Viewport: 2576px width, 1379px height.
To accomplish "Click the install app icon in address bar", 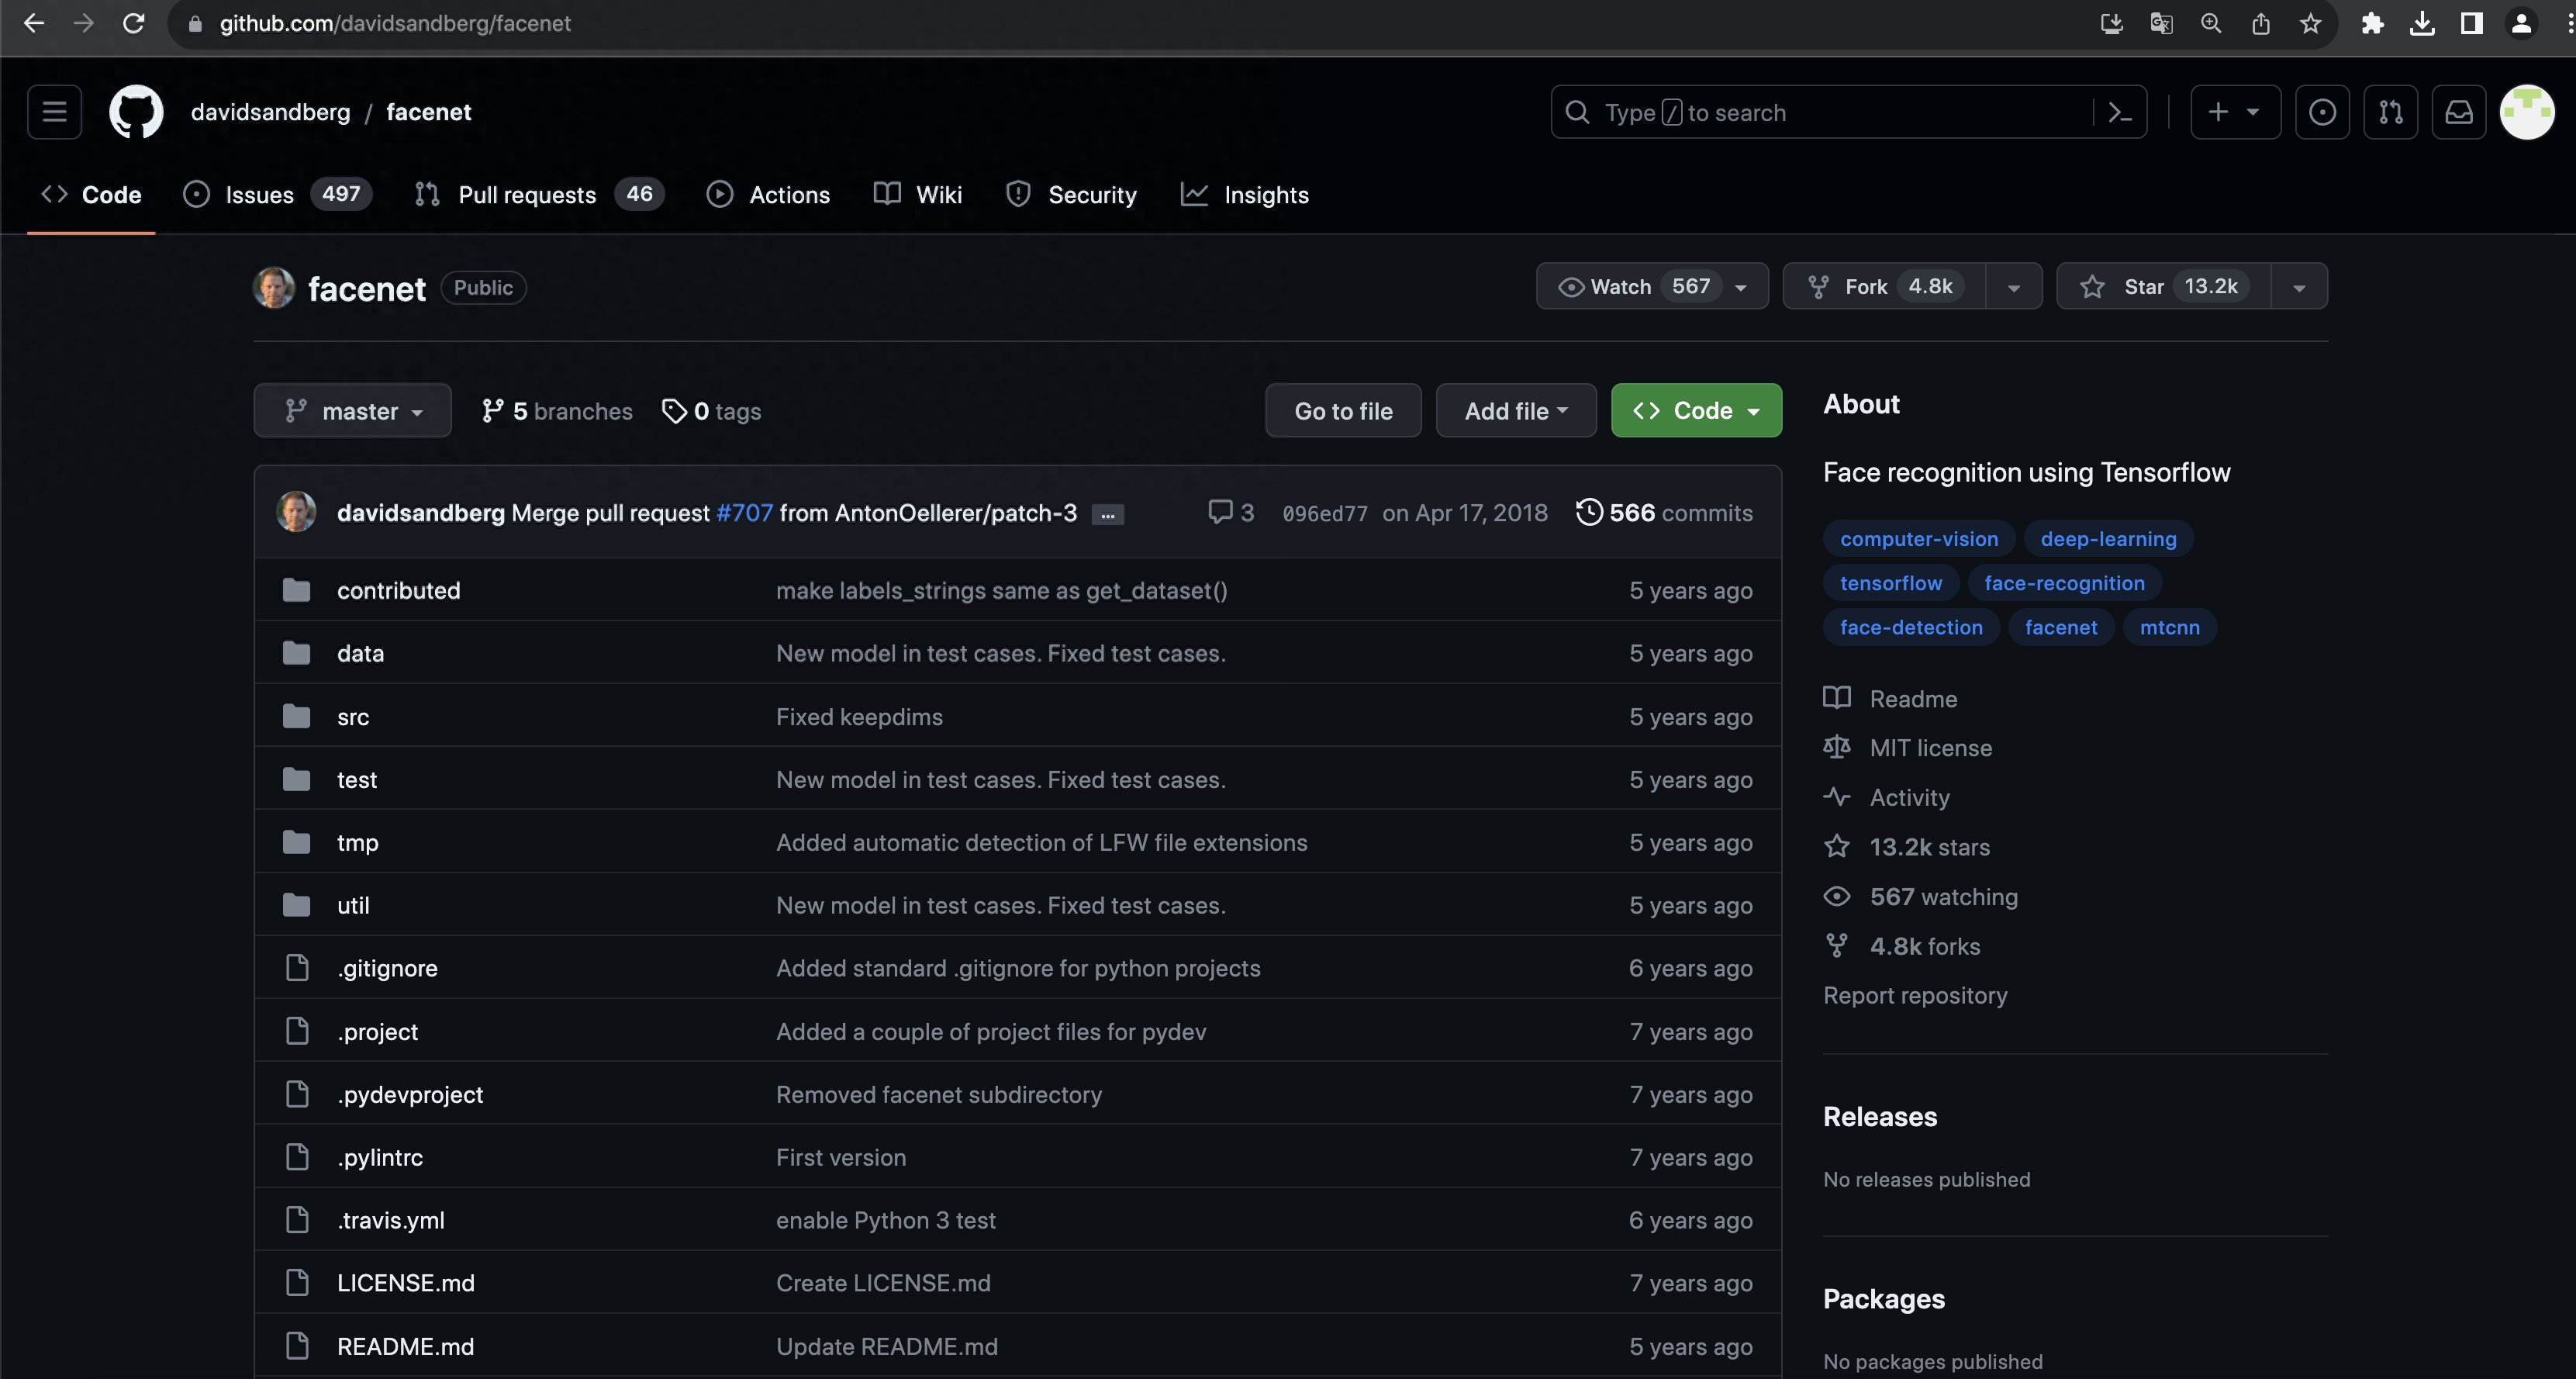I will (2111, 23).
